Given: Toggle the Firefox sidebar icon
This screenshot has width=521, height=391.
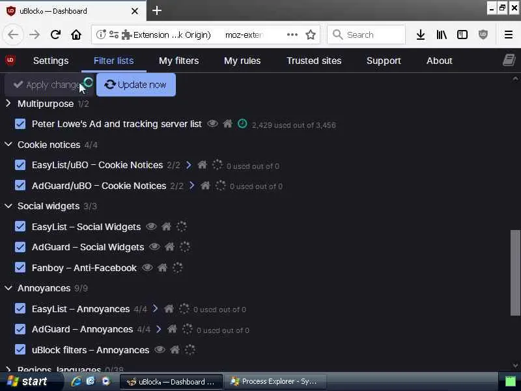Looking at the screenshot, I should [x=462, y=35].
